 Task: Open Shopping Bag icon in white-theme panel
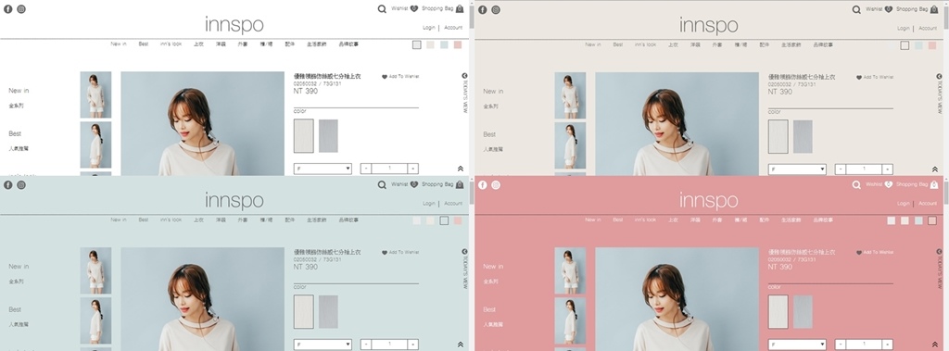460,9
